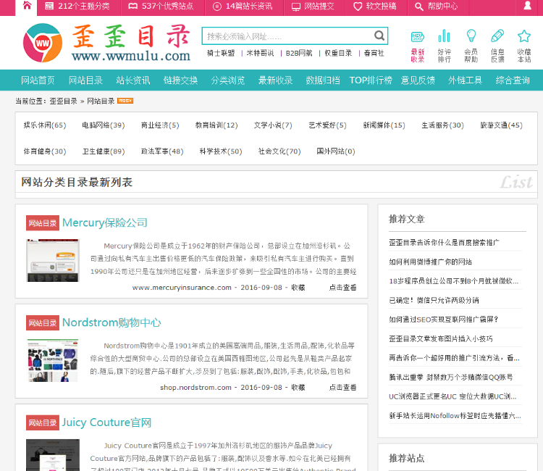This screenshot has height=471, width=543.
Task: Open category 卫生健康(89)
Action: 104,151
